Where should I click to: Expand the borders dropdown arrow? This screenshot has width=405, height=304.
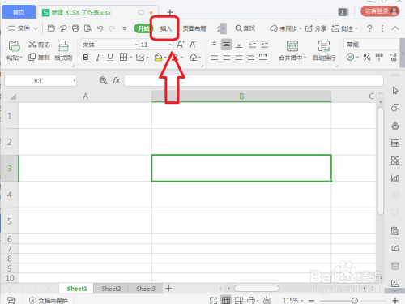130,58
